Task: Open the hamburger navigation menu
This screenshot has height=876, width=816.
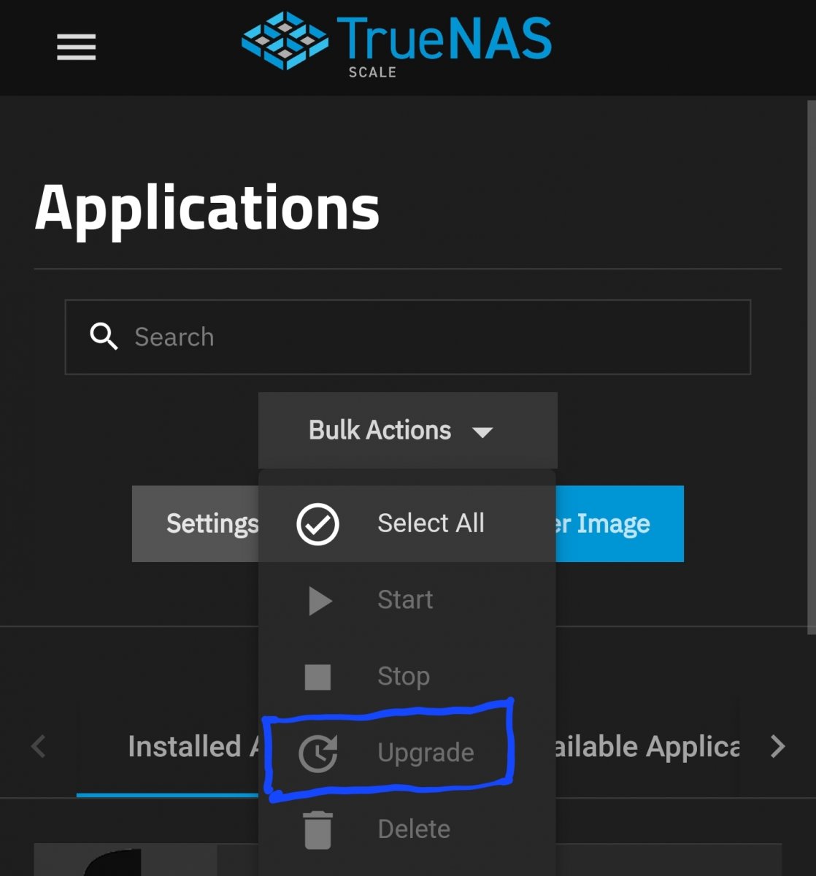Action: coord(76,47)
